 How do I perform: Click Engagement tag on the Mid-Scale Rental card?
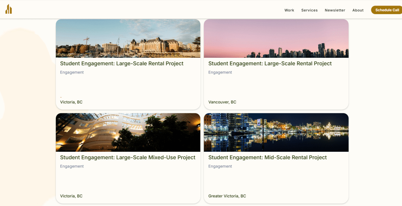[220, 166]
